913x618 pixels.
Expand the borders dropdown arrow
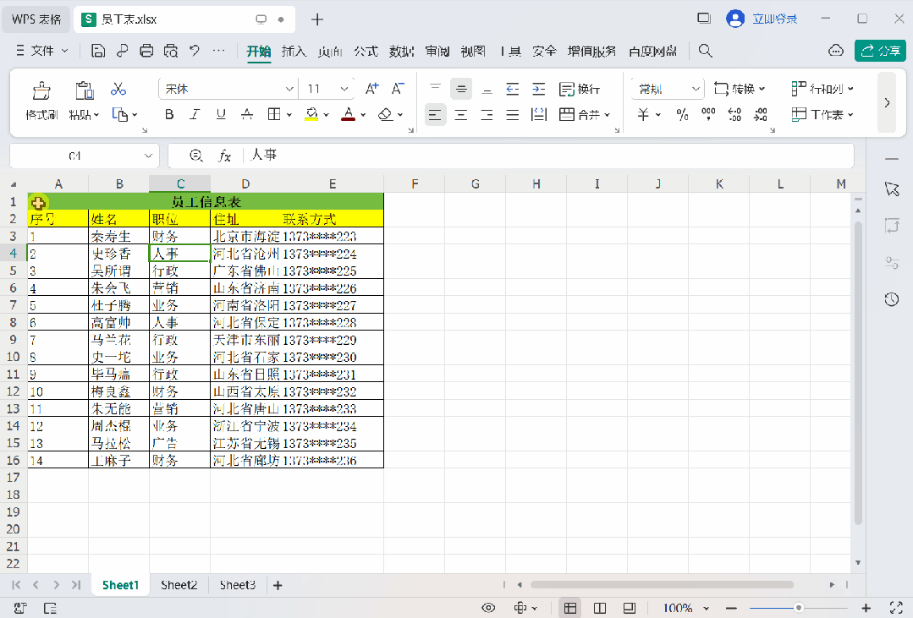pos(289,115)
